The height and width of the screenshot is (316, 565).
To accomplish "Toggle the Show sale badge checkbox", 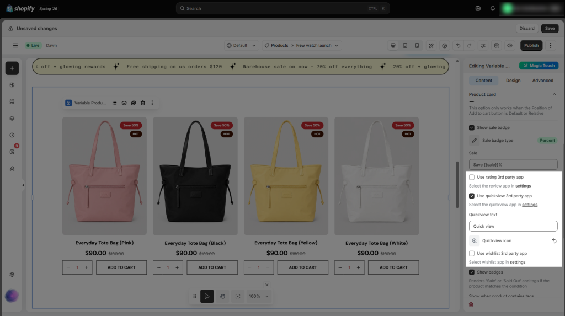I will point(472,127).
